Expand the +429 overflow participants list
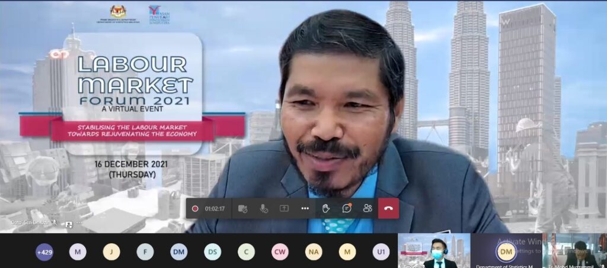 point(44,252)
